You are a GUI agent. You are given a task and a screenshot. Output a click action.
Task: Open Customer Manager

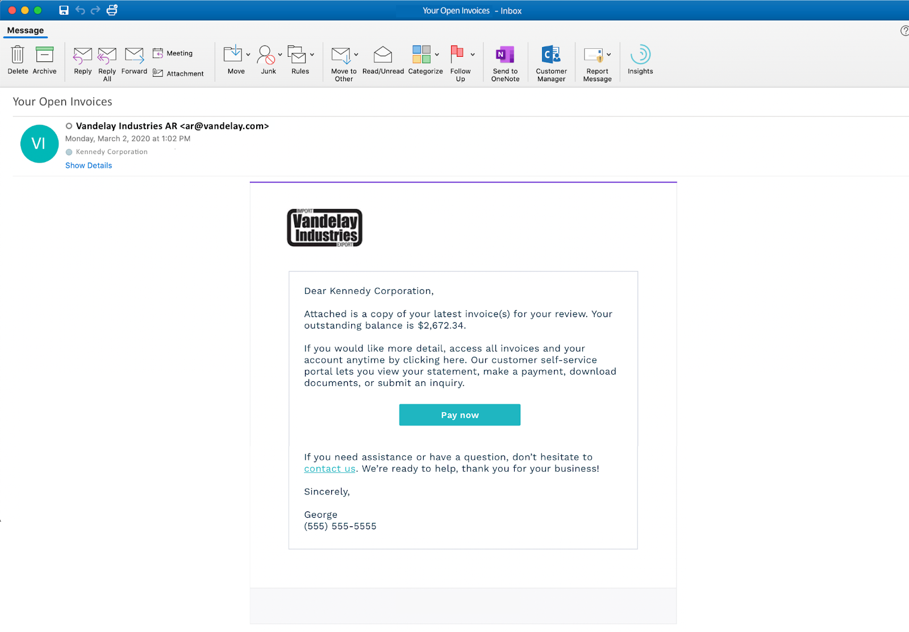point(551,64)
